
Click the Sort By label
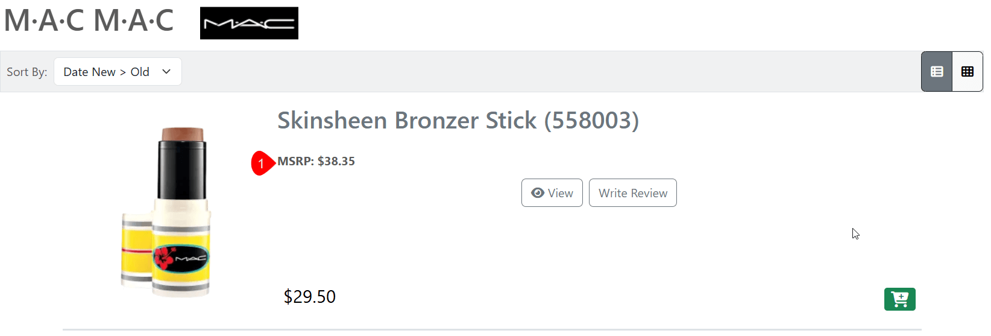[x=27, y=72]
